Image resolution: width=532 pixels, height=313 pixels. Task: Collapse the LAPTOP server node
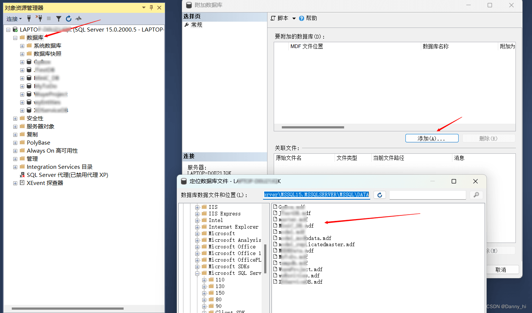8,30
